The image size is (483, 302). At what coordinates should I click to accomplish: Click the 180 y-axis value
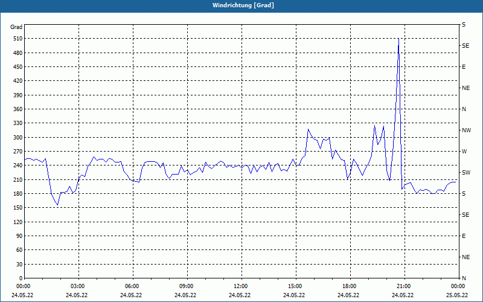coord(18,194)
